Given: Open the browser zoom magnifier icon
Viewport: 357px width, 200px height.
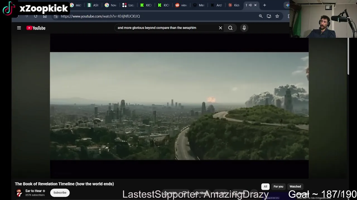Looking at the screenshot, I should tap(261, 16).
